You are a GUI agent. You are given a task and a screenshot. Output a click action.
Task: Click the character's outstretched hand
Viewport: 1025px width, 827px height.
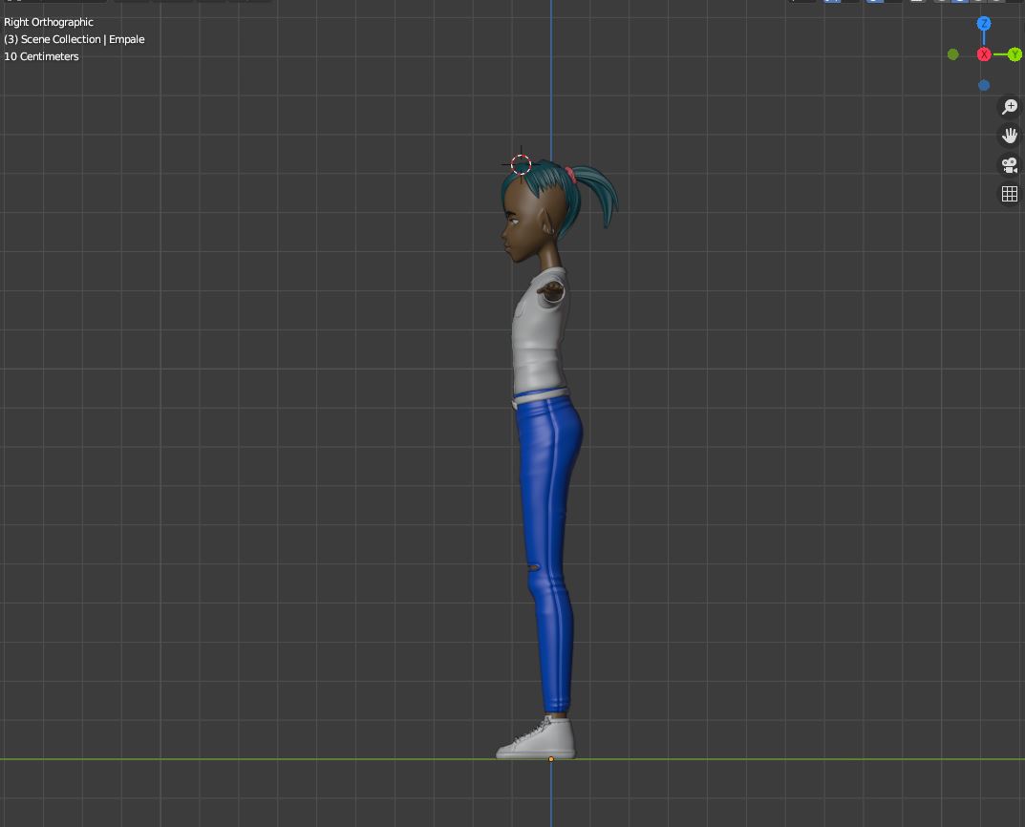point(552,289)
